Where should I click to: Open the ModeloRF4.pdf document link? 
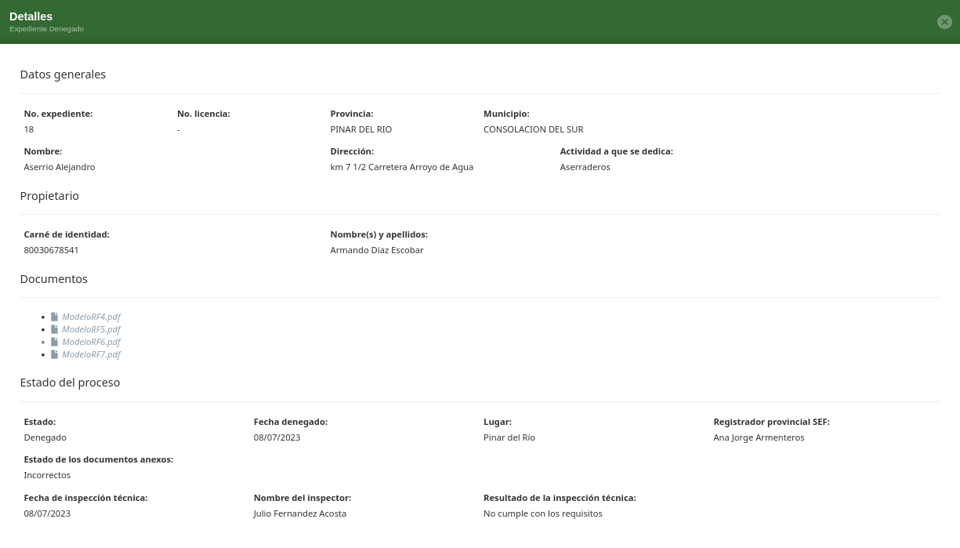point(91,317)
